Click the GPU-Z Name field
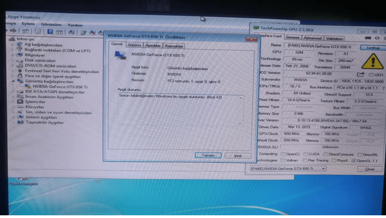 (x=320, y=46)
